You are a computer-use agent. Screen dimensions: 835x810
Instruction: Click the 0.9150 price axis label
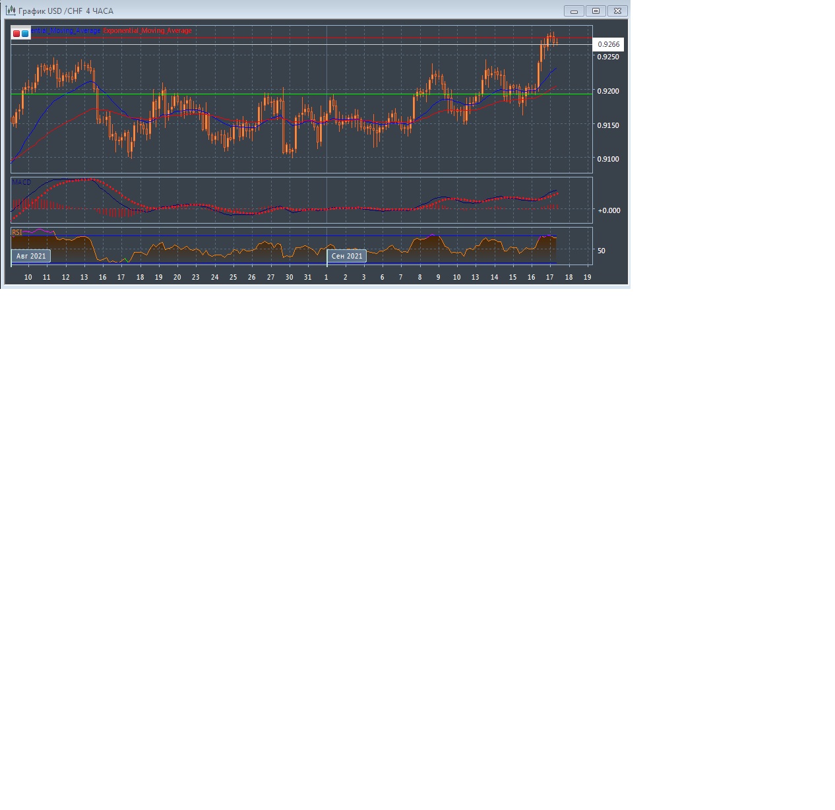coord(608,125)
